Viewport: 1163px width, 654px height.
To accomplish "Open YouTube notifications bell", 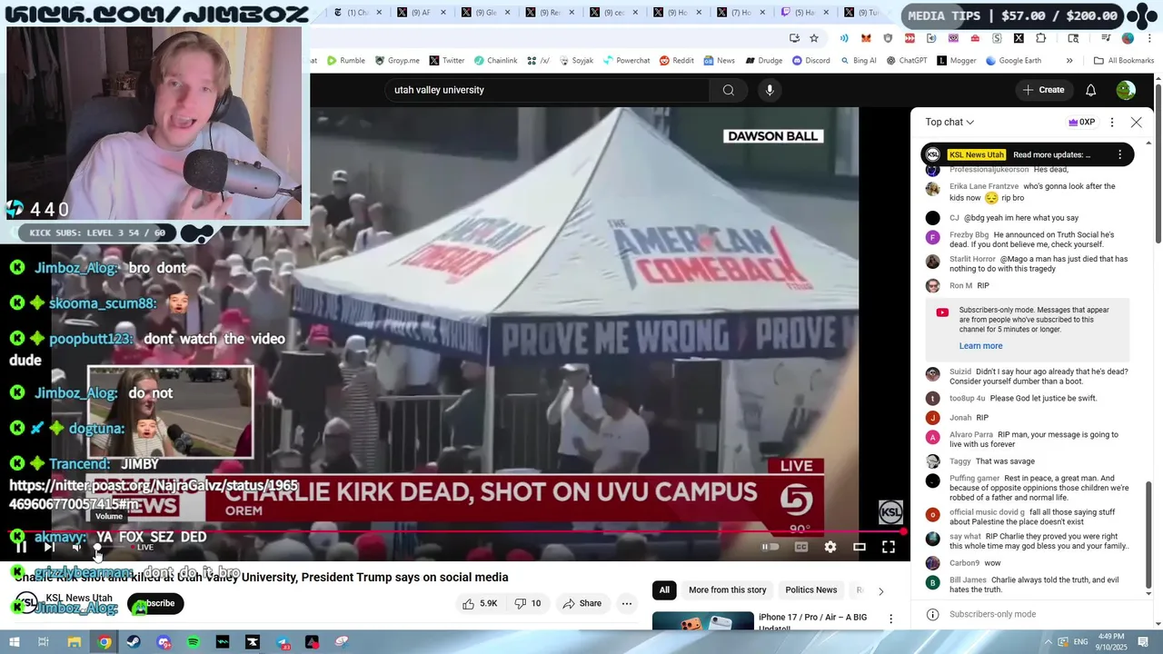I will coord(1091,90).
